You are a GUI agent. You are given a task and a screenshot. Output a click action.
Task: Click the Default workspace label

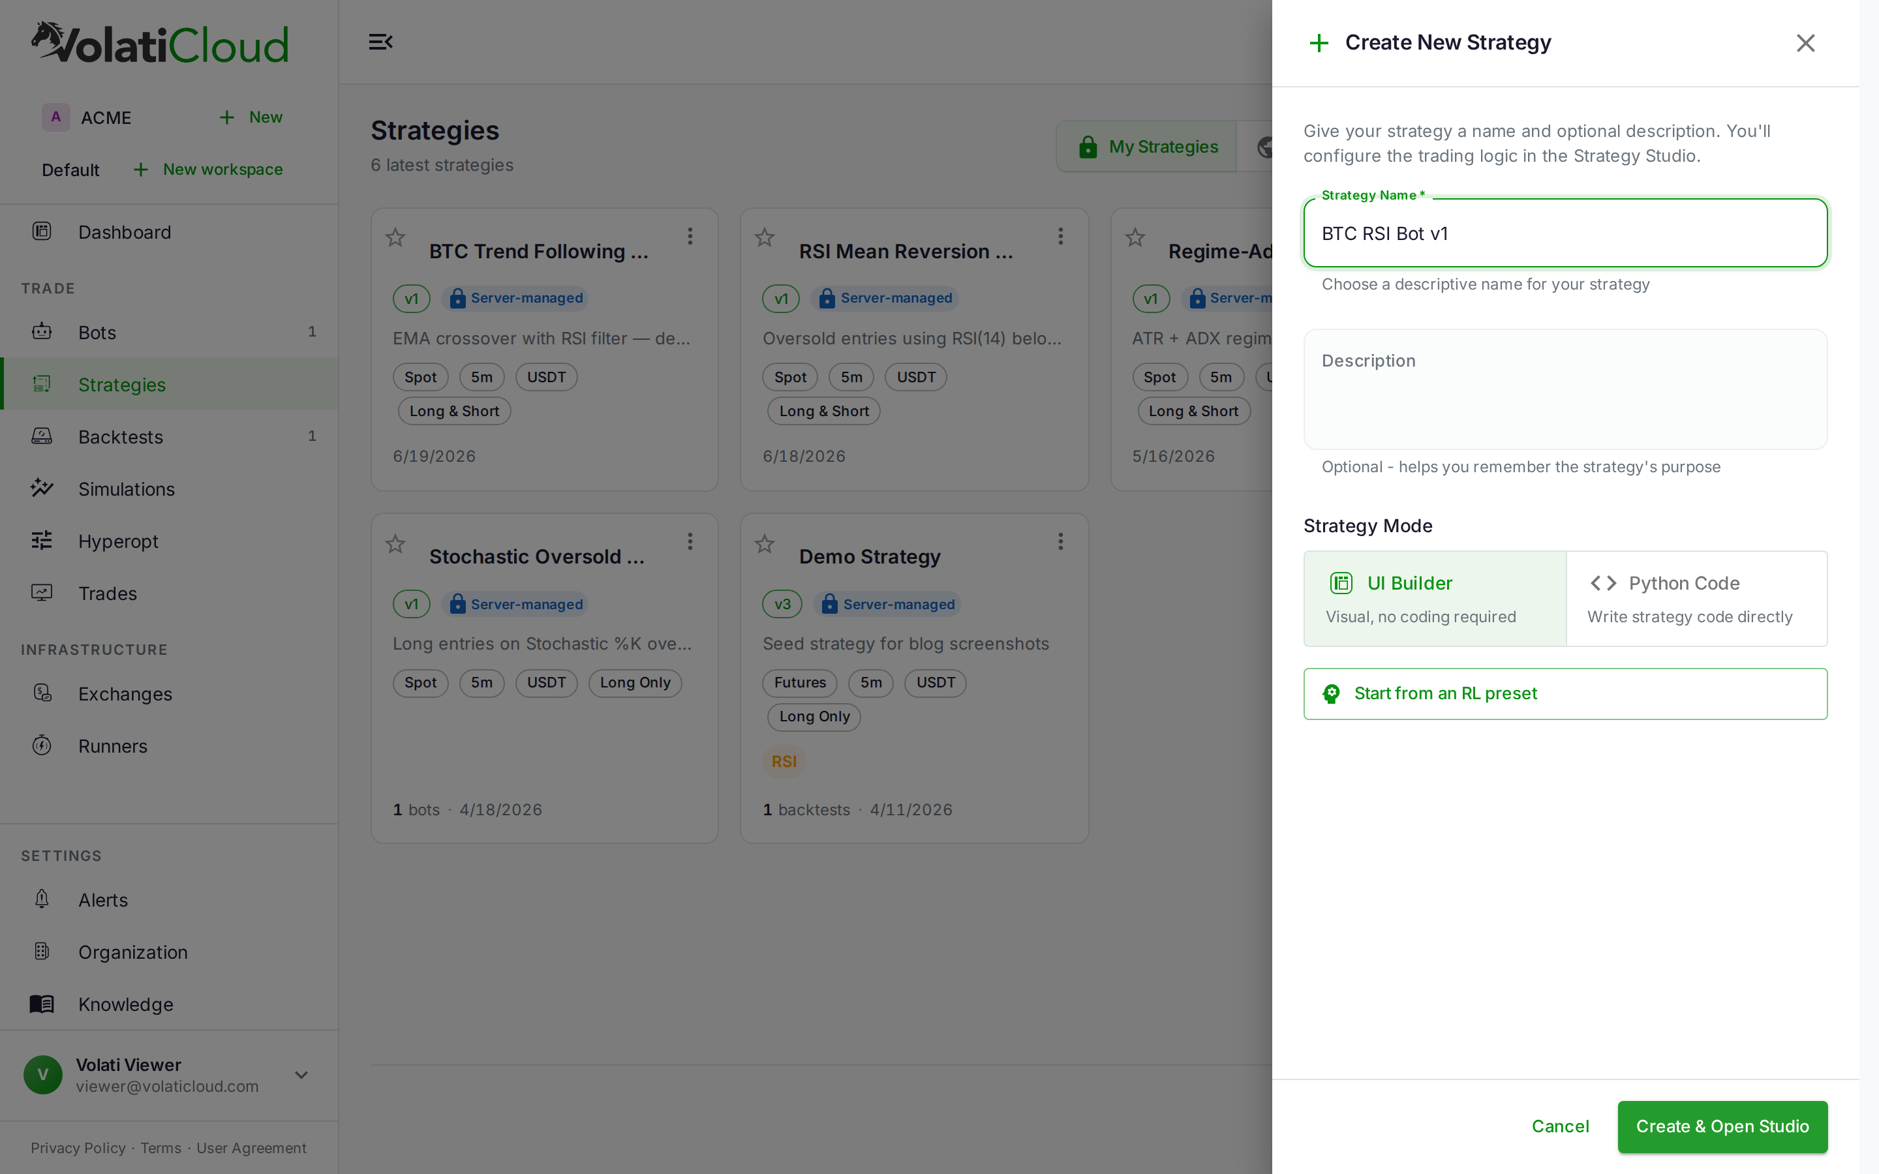[x=70, y=170]
